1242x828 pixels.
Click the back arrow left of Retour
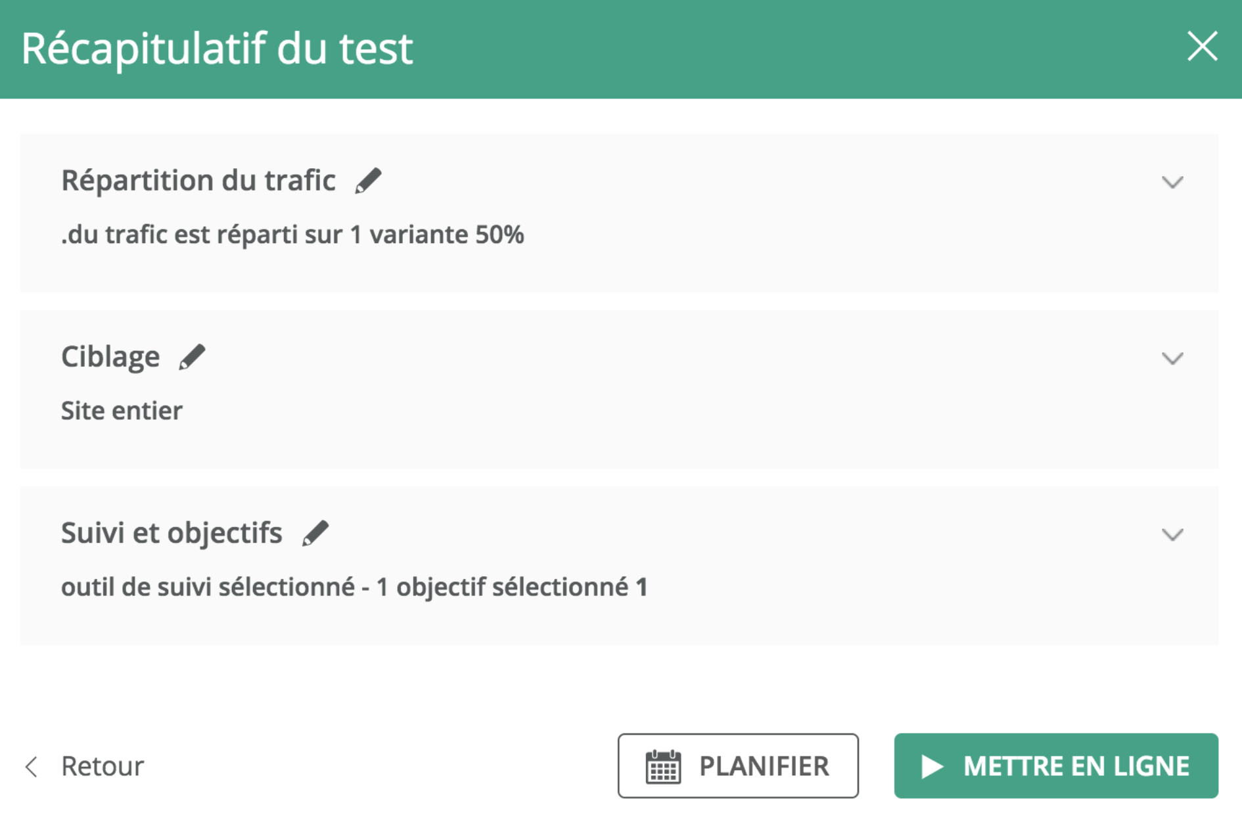pos(31,766)
